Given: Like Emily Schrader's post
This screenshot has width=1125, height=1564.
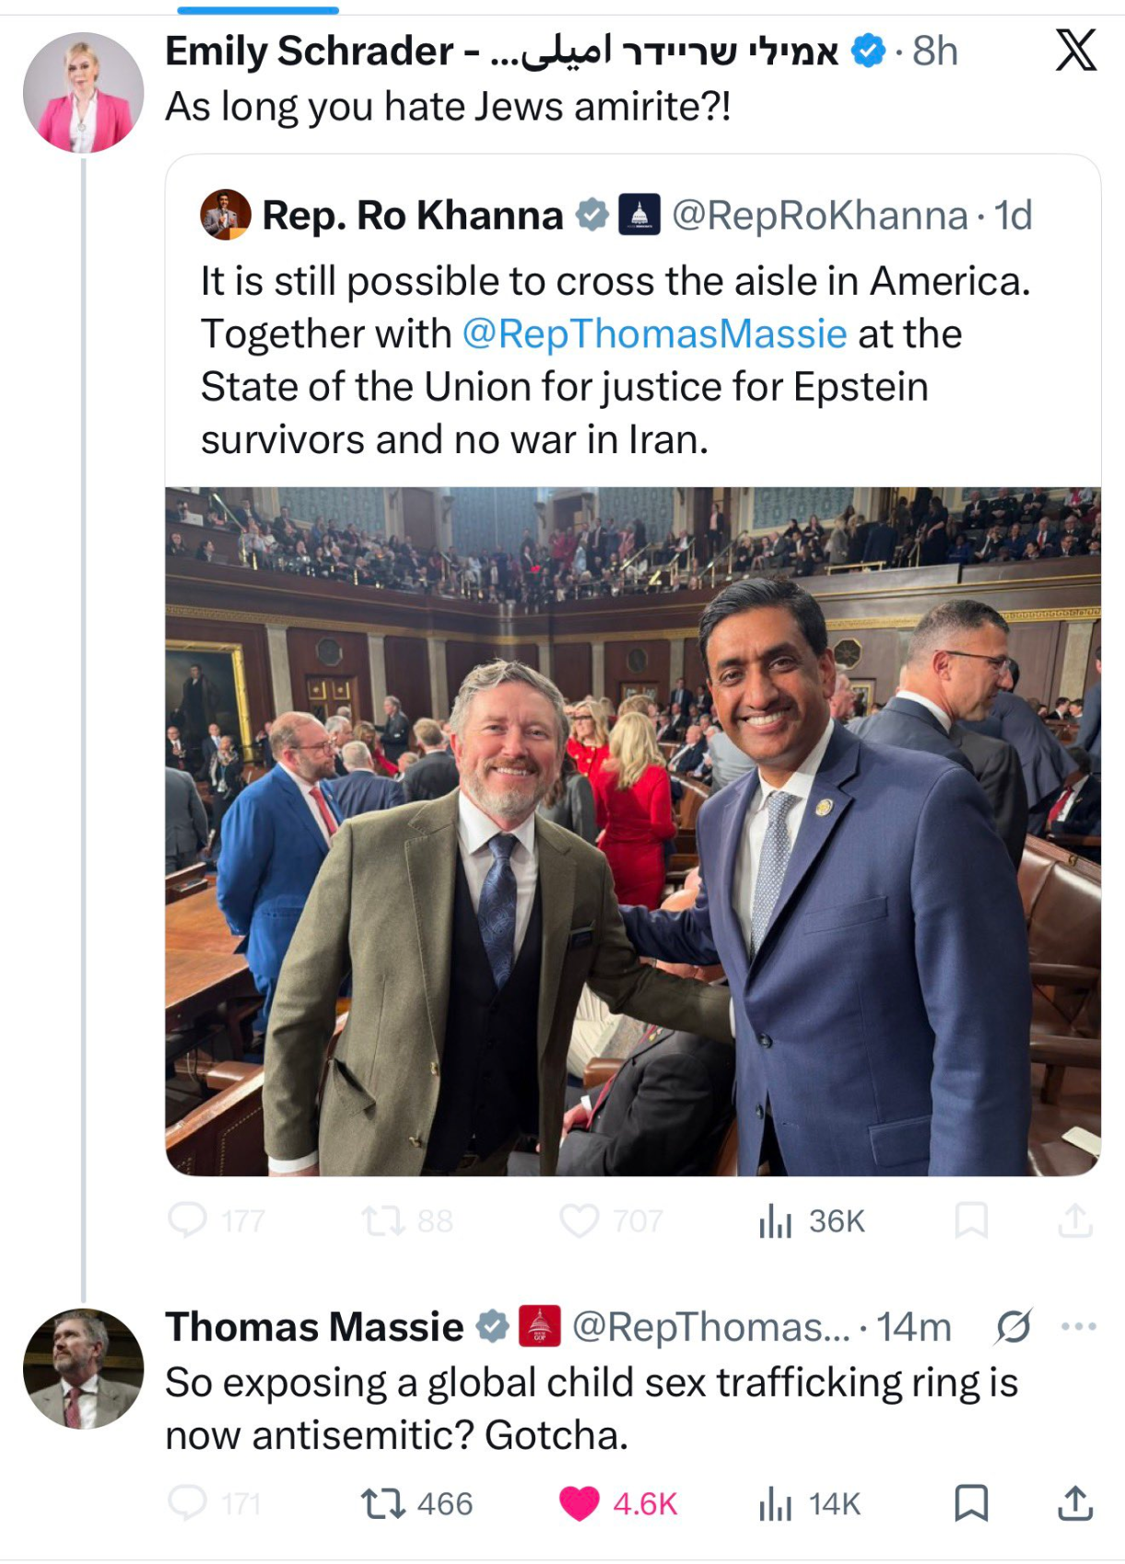Looking at the screenshot, I should pos(580,1220).
